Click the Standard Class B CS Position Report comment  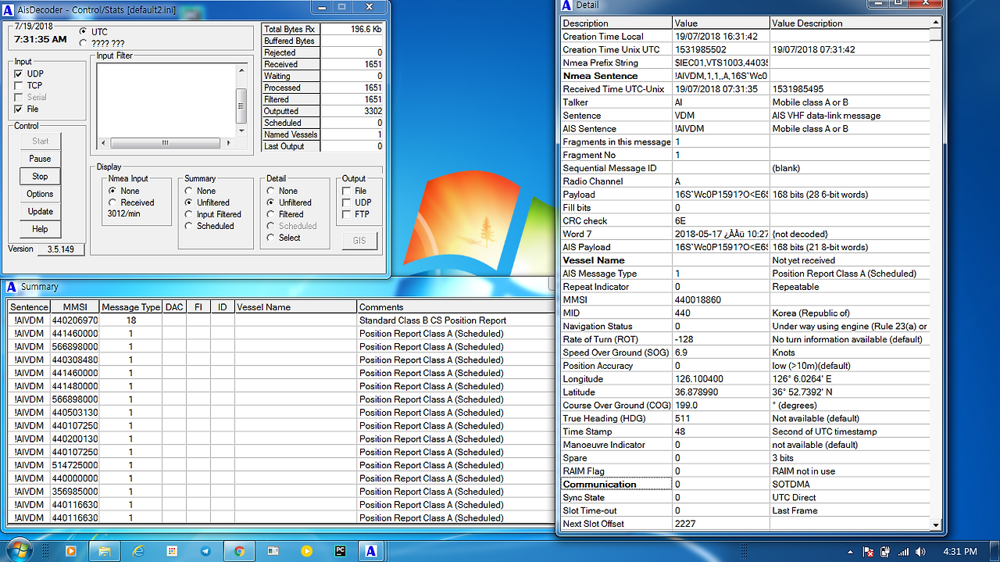pyautogui.click(x=433, y=320)
